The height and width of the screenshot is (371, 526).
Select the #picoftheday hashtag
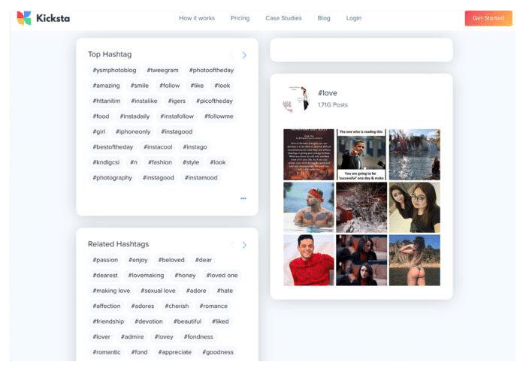click(x=214, y=101)
